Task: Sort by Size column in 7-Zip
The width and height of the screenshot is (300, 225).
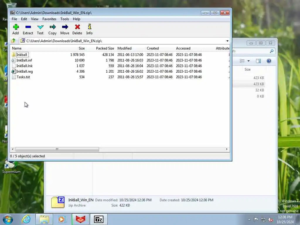Action: click(71, 48)
